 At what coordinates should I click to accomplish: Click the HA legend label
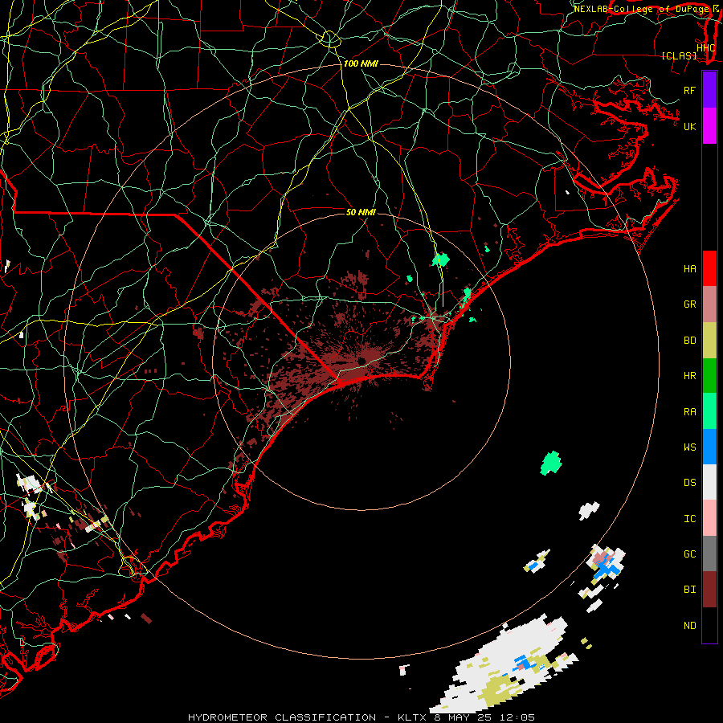tap(689, 269)
